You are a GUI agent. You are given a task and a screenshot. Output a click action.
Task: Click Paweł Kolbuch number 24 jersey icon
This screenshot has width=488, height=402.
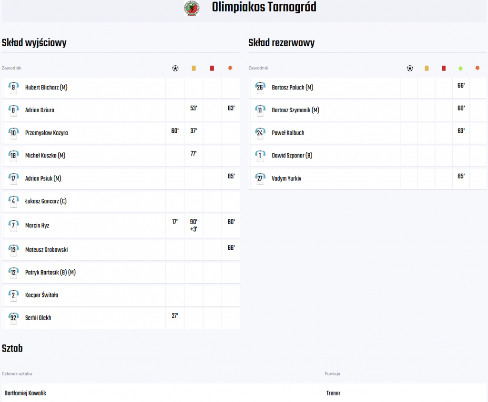(x=260, y=133)
